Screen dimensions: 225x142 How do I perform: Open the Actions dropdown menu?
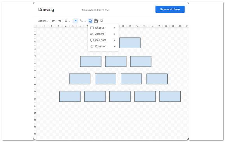[x=43, y=21]
